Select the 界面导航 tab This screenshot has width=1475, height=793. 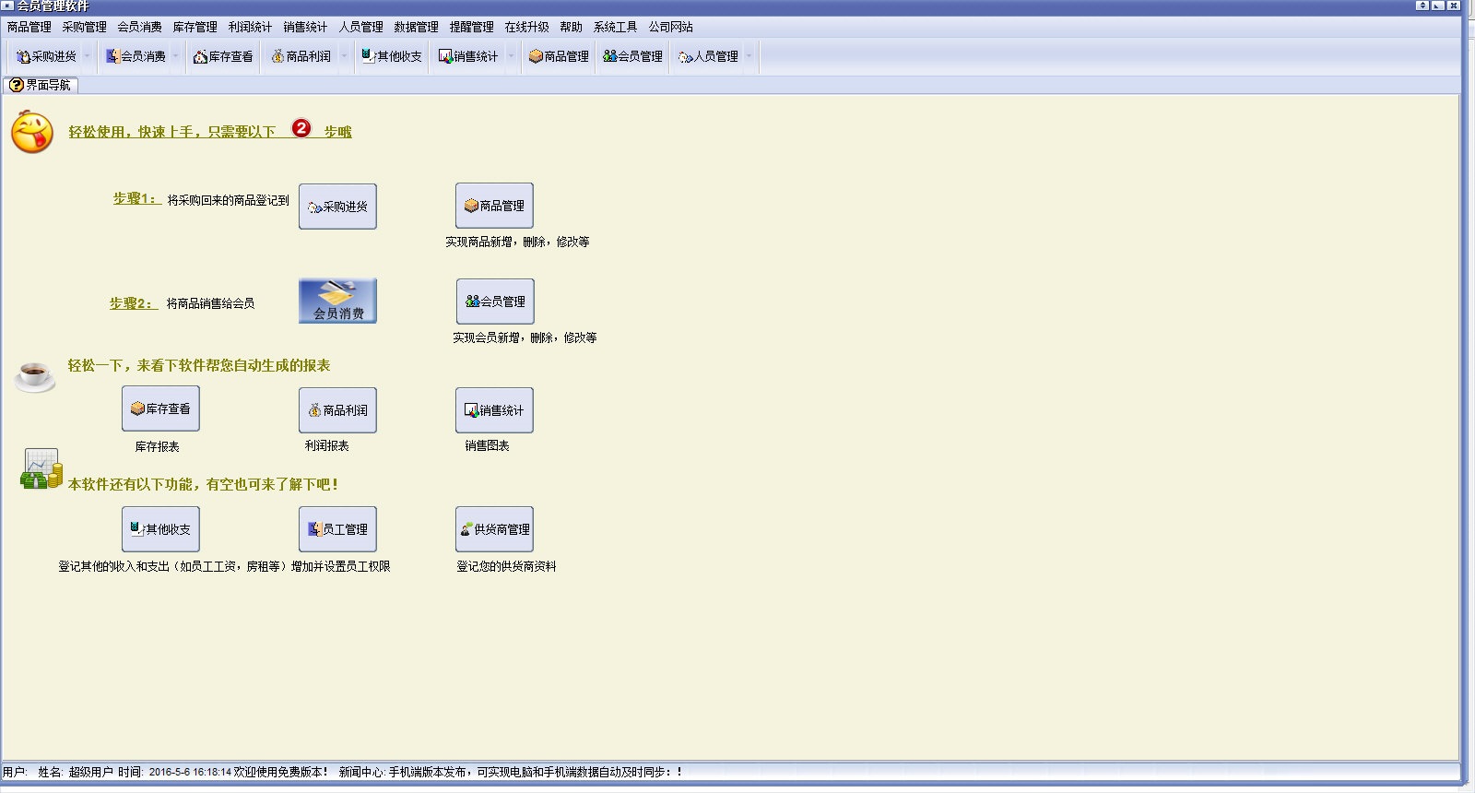pyautogui.click(x=41, y=85)
